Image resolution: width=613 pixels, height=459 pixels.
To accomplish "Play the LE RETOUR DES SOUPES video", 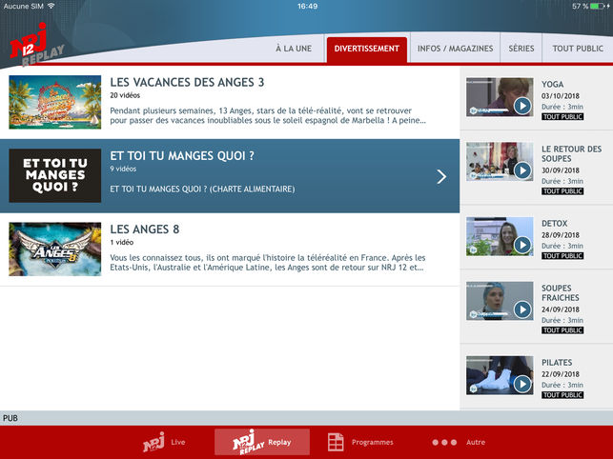I will tap(522, 170).
